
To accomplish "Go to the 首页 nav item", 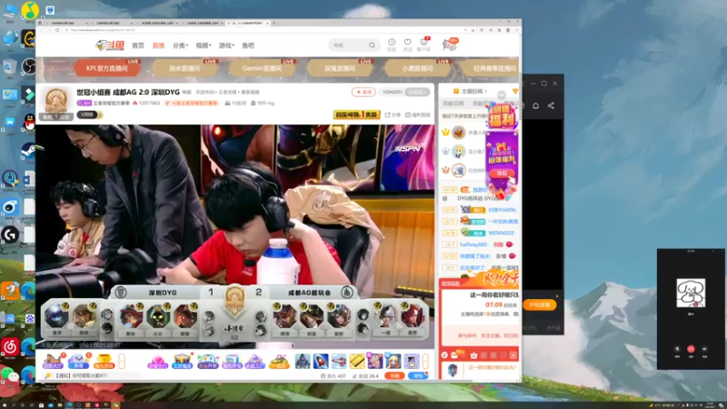I will pyautogui.click(x=138, y=45).
